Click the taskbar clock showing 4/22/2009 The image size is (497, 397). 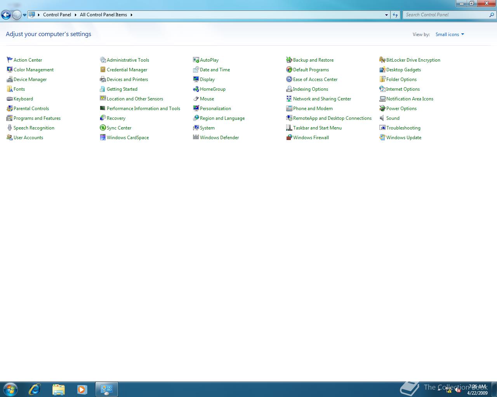click(477, 390)
